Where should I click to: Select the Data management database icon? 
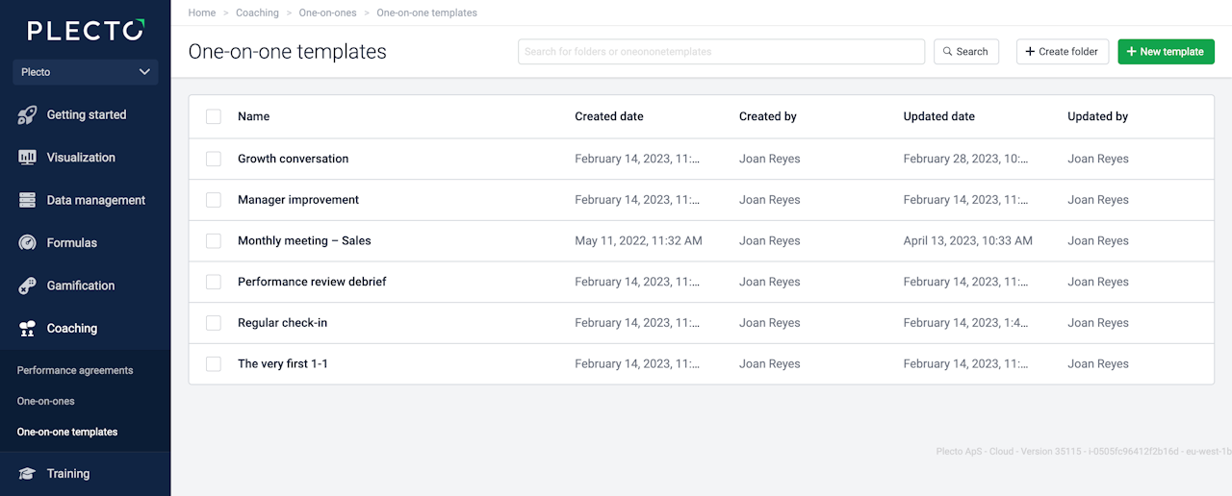tap(28, 200)
